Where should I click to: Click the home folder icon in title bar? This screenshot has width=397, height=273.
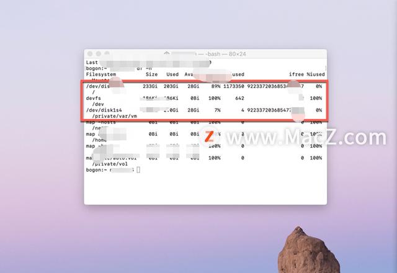(167, 53)
